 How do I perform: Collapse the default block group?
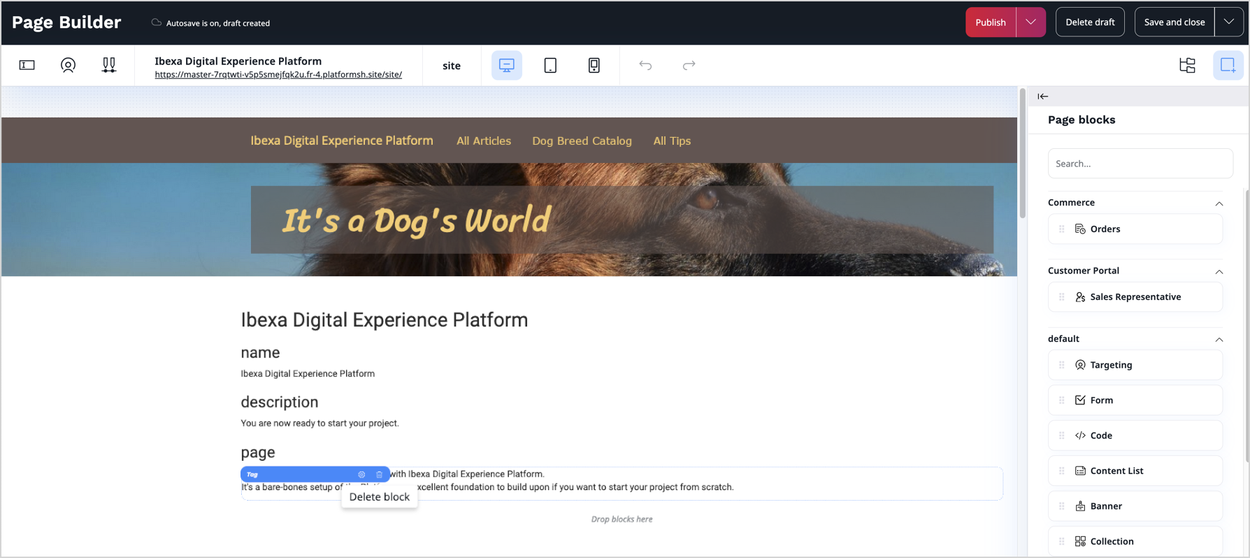coord(1219,339)
